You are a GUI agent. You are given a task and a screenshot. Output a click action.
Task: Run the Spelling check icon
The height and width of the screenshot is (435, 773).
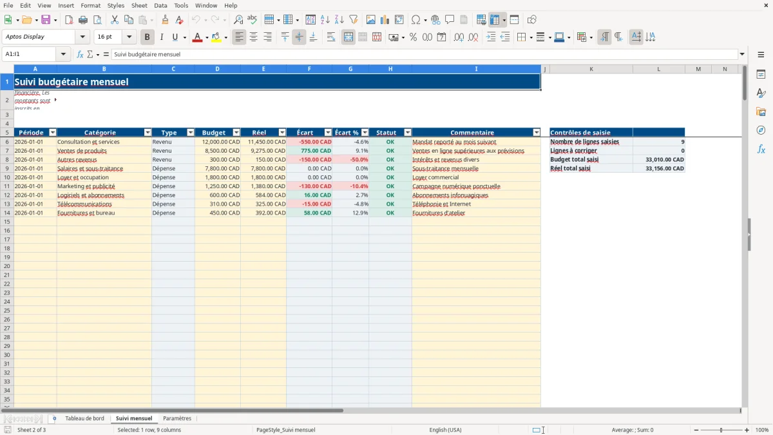pyautogui.click(x=253, y=20)
